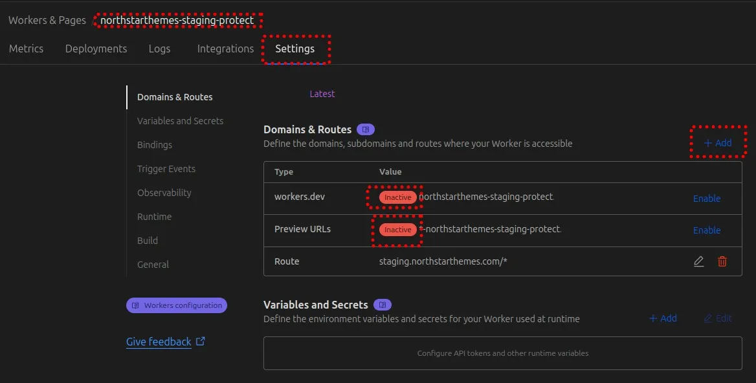Click the Type column header
The width and height of the screenshot is (756, 383).
tap(283, 171)
